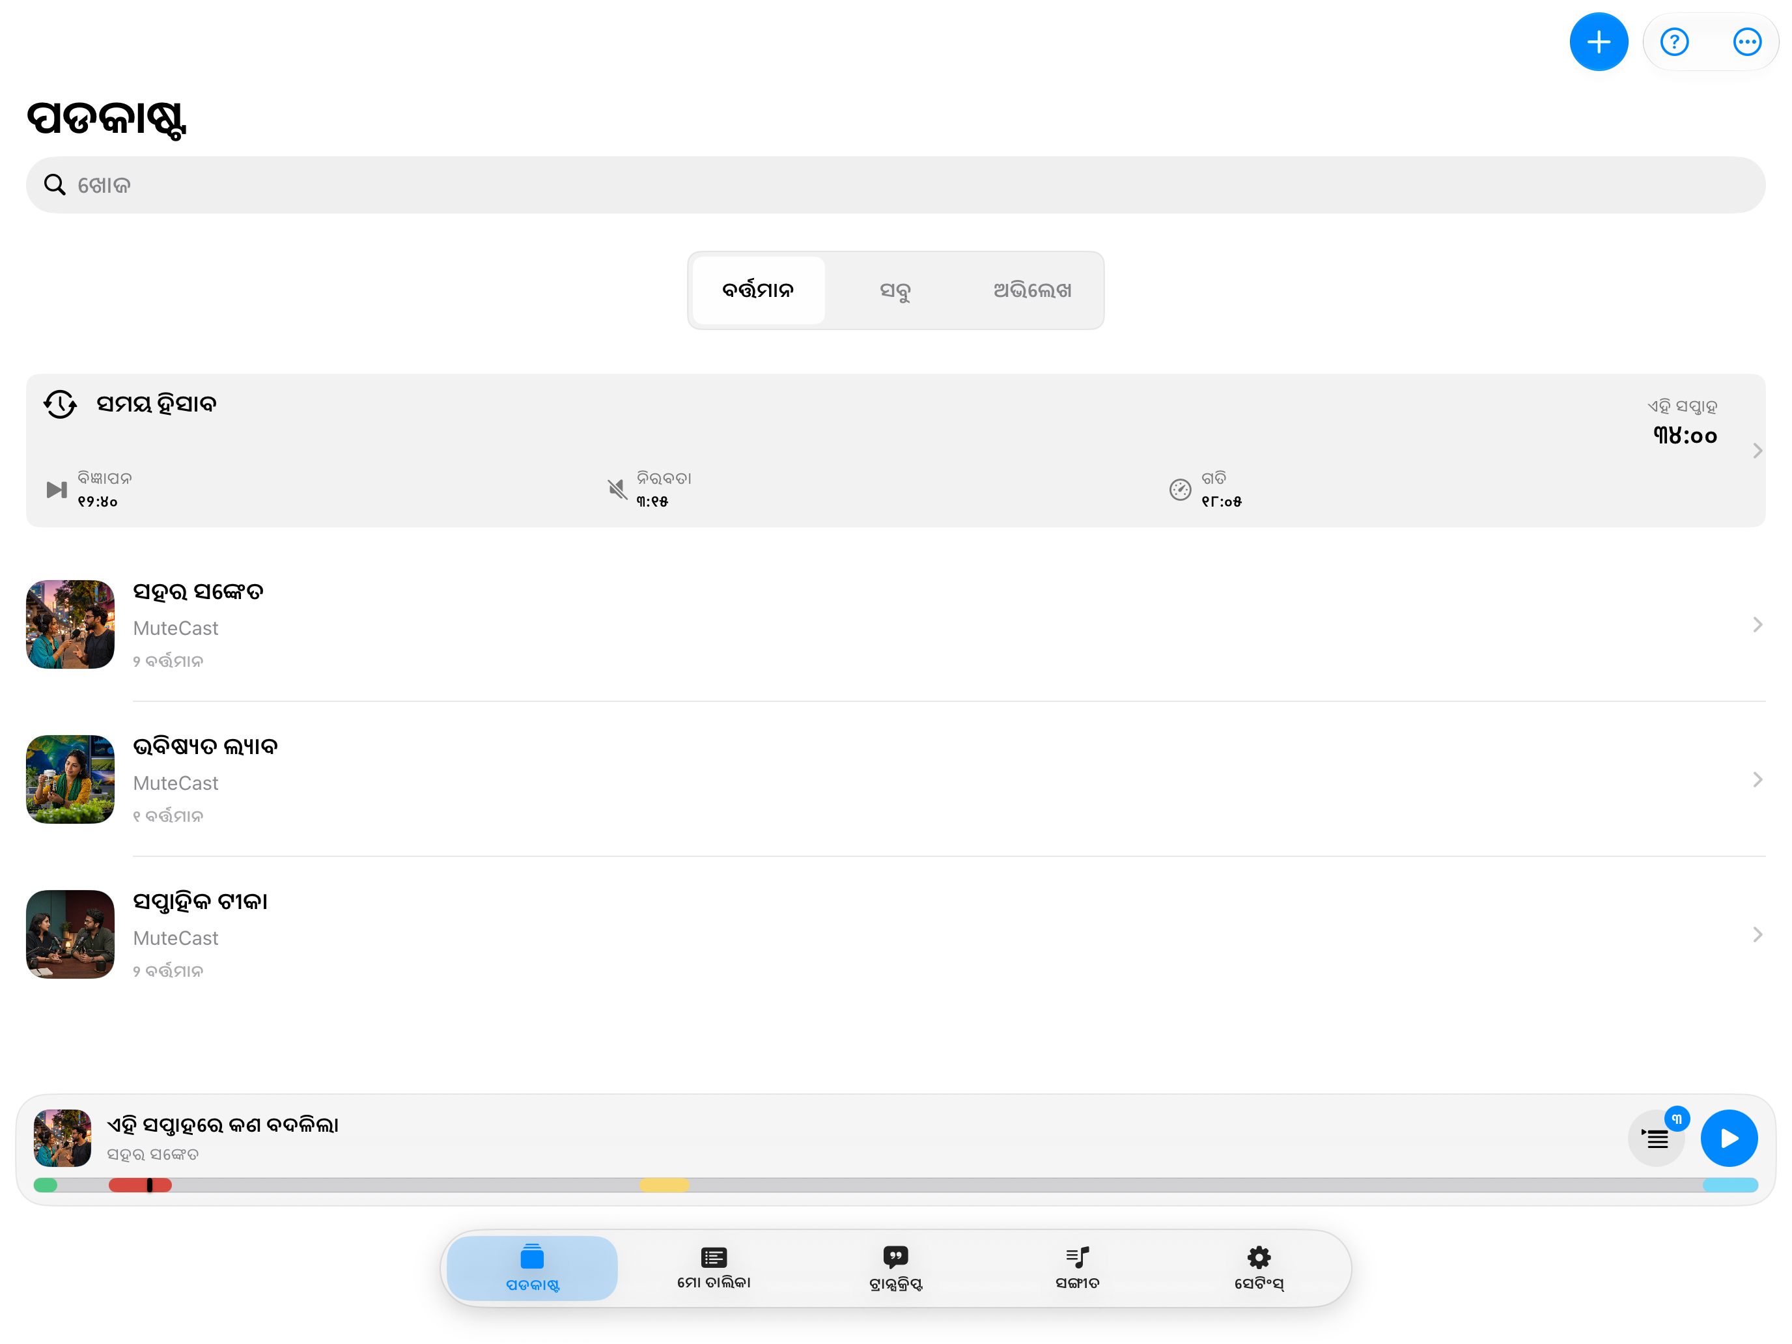
Task: Open the ସଙ୍ଗୀତ tab bar item
Action: (1078, 1268)
